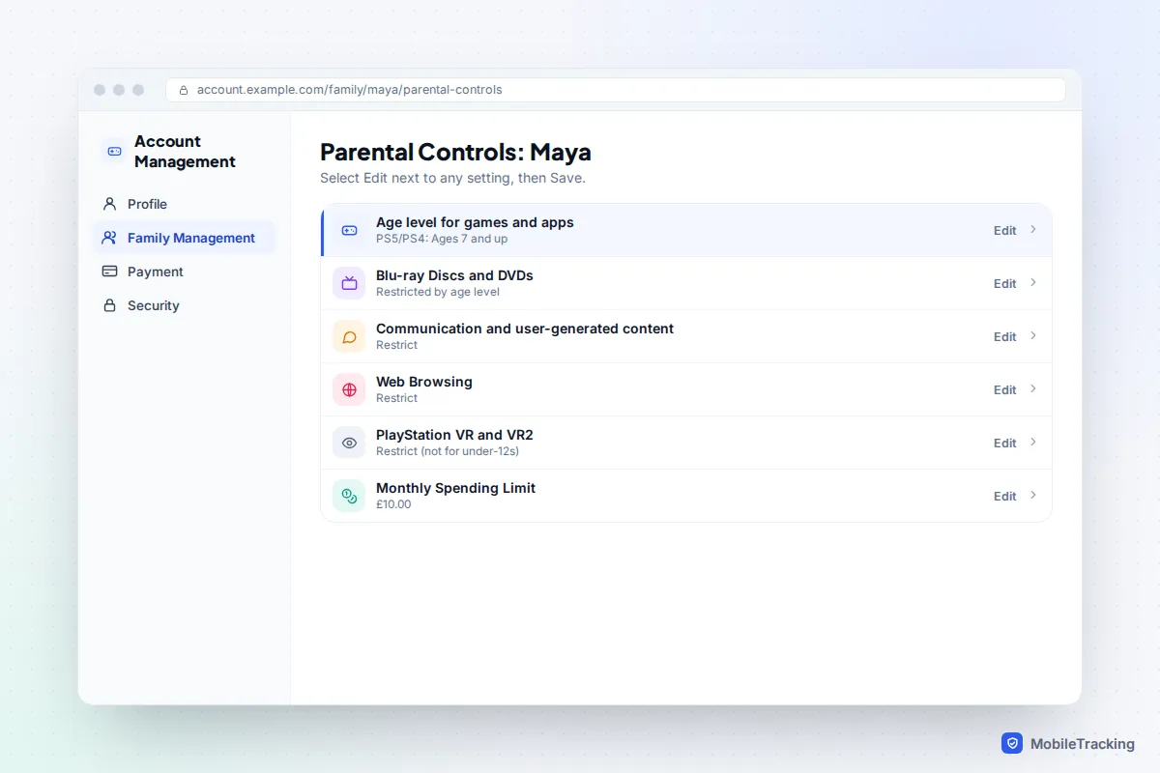
Task: Close the browser window with first dot
Action: (x=100, y=90)
